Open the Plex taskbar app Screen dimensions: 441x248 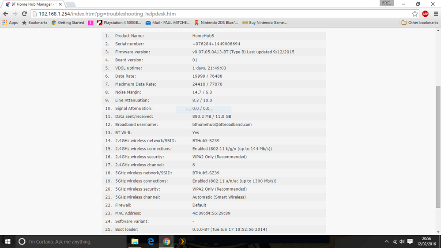tap(182, 241)
